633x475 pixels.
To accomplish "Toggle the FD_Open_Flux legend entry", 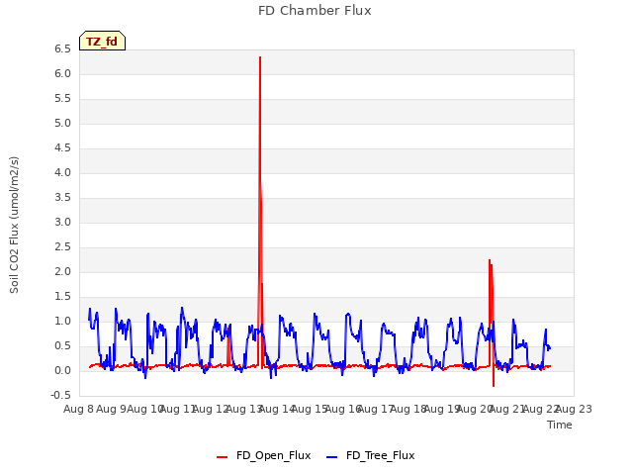I will (264, 455).
